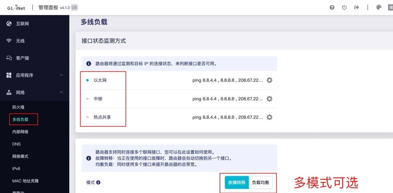The width and height of the screenshot is (393, 193).
Task: Switch mode to 负载均衡
Action: [x=260, y=182]
